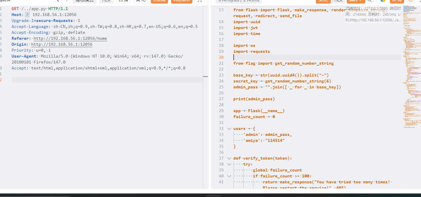Click the previous request left arrow
The width and height of the screenshot is (421, 197).
click(x=58, y=1)
